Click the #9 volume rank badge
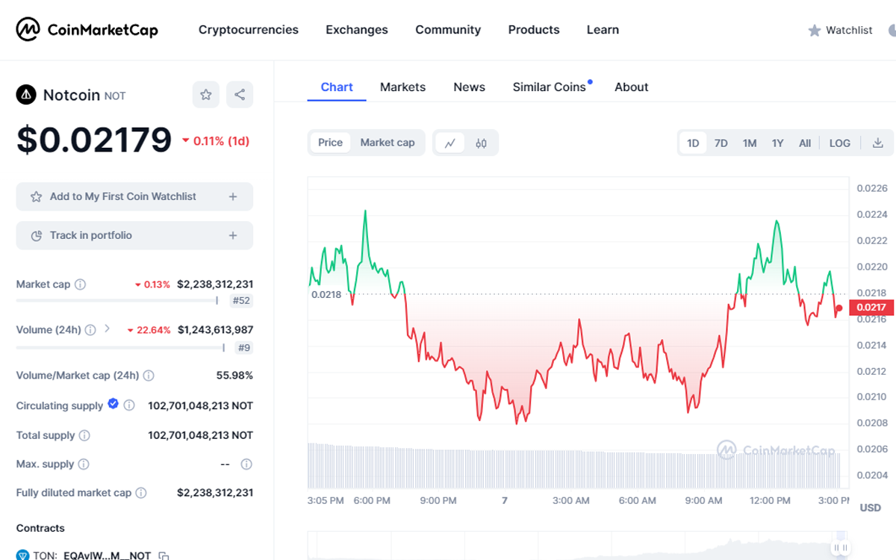This screenshot has height=560, width=896. click(244, 347)
